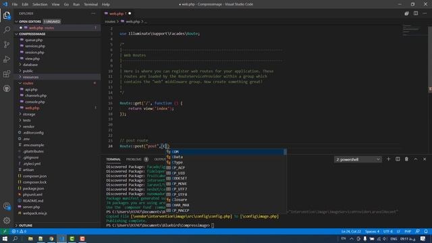Click Spaces: 4 indentation setting
This screenshot has width=432, height=243.
(372, 232)
